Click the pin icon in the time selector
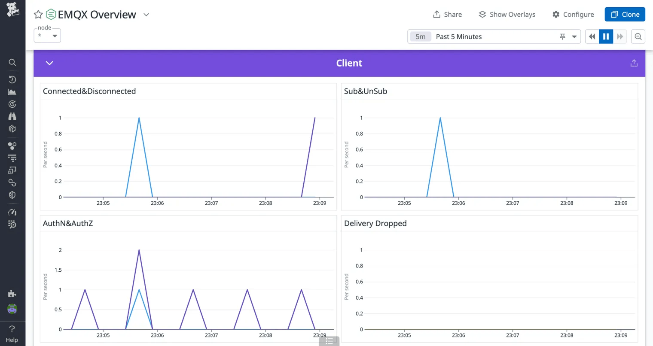This screenshot has height=346, width=653. [562, 37]
